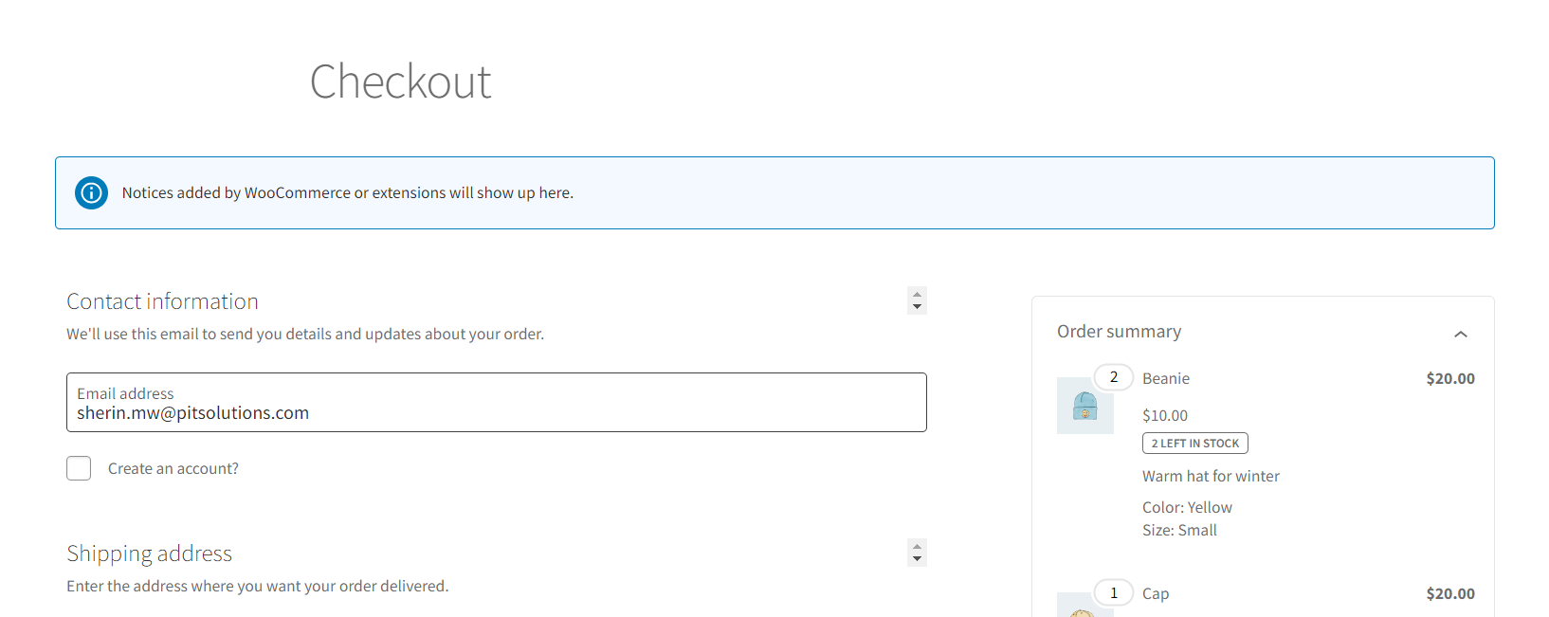Viewport: 1549px width, 617px height.
Task: Click the Cap quantity badge showing 1
Action: (x=1114, y=593)
